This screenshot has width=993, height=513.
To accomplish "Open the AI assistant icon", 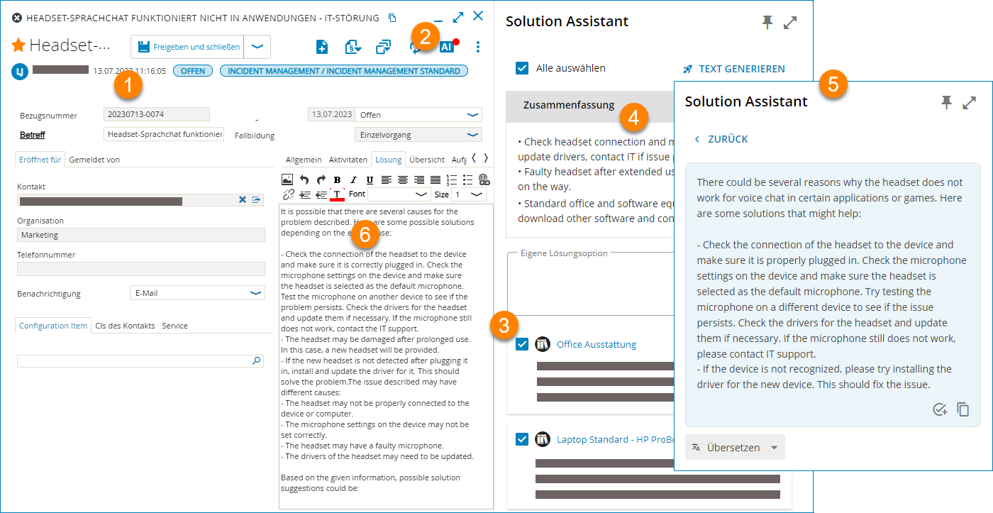I will point(446,47).
